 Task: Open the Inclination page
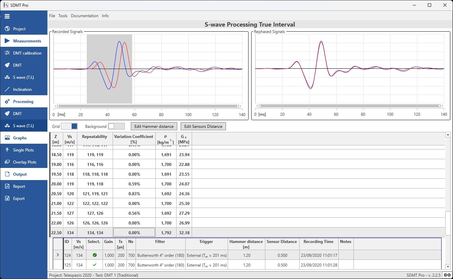coord(22,90)
